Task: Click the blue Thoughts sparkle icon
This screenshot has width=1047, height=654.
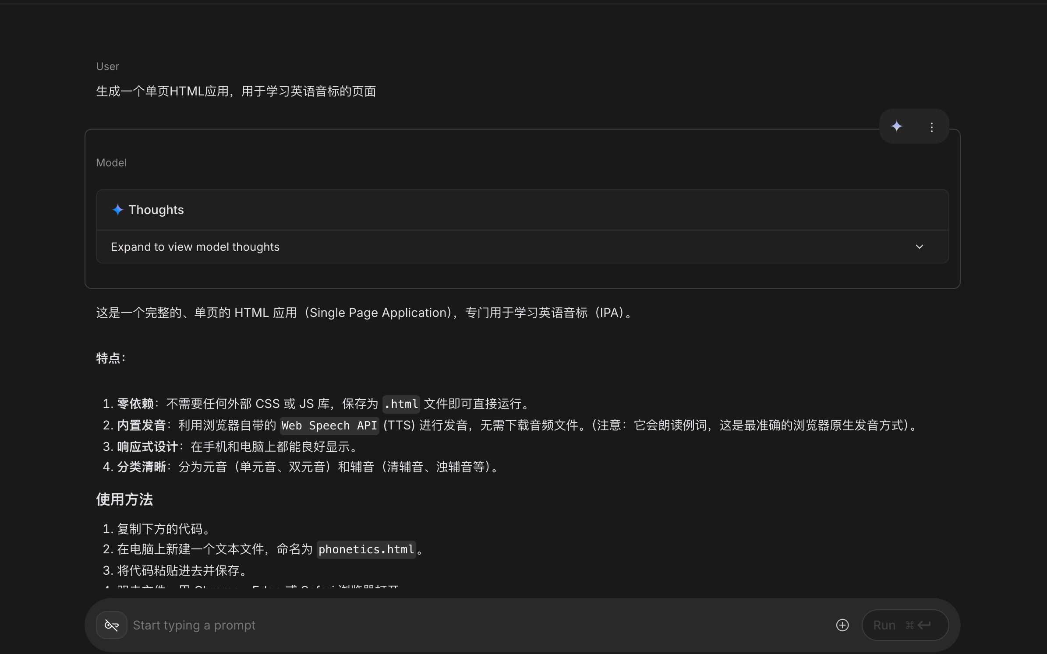Action: [117, 210]
